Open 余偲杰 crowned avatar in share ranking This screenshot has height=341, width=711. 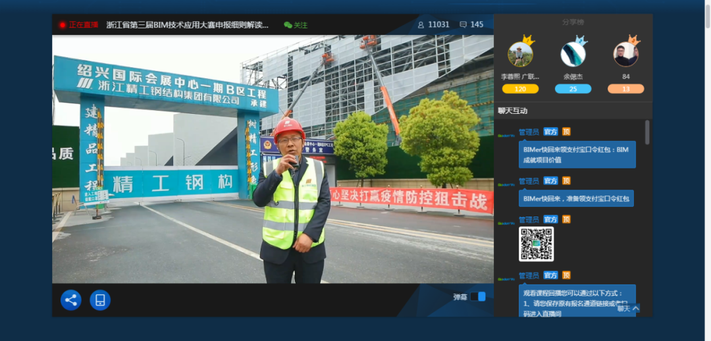pos(573,53)
